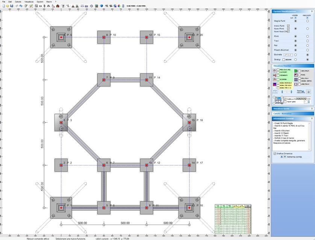Open the Calcolo menu
315x240 pixels.
click(x=18, y=1)
